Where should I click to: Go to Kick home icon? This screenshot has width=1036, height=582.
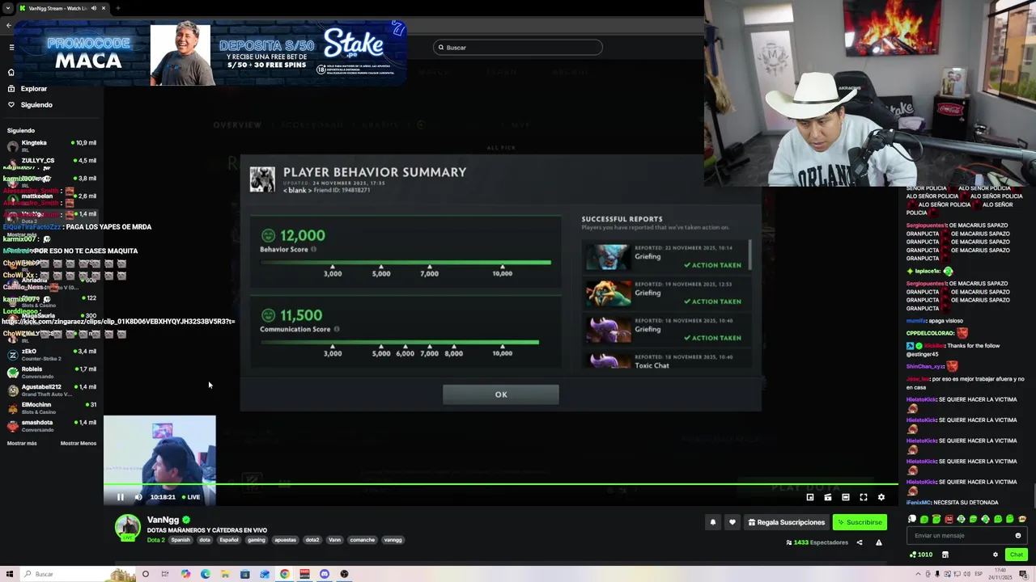(11, 72)
